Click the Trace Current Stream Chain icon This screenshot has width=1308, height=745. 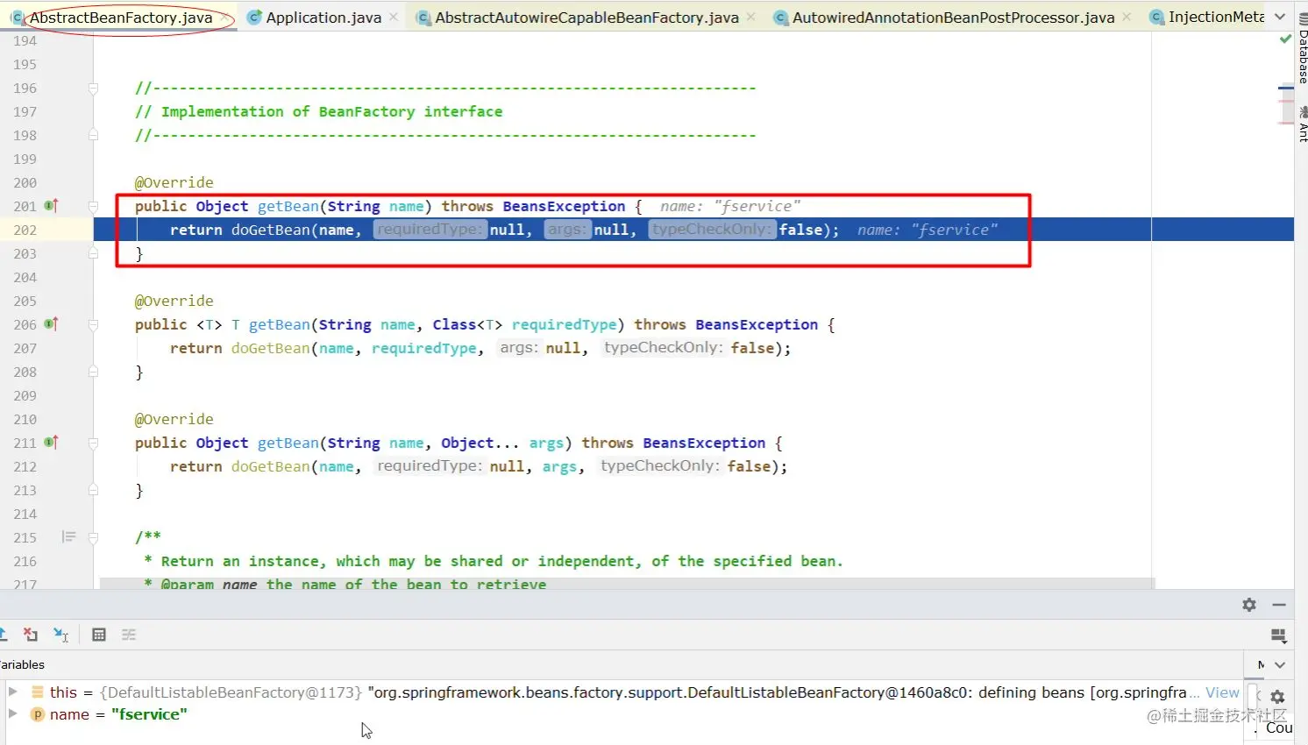click(129, 635)
